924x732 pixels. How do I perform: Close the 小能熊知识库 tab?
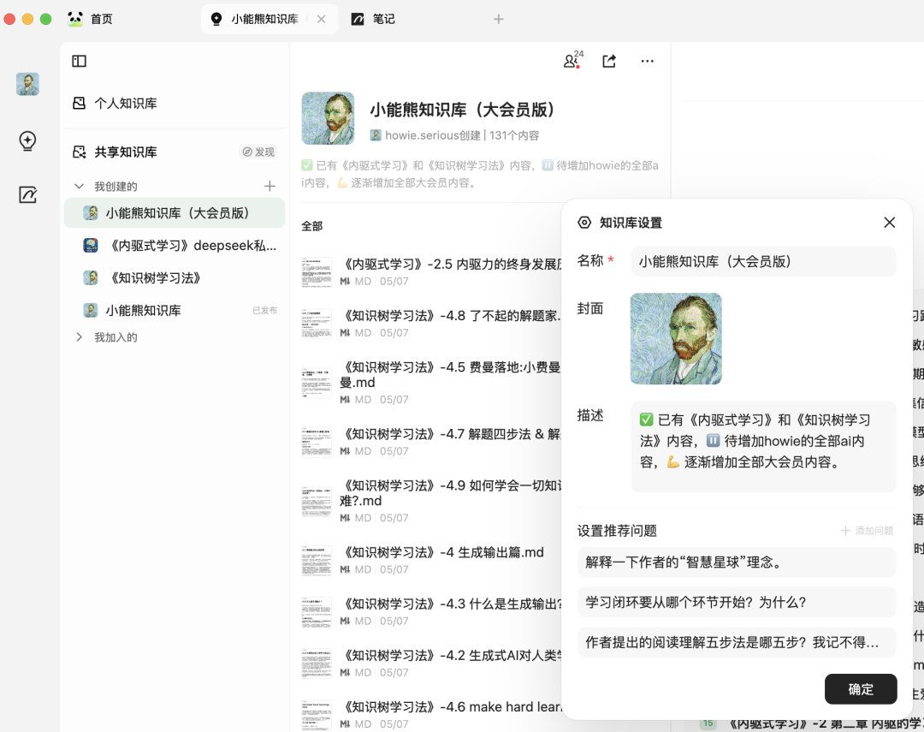tap(321, 19)
